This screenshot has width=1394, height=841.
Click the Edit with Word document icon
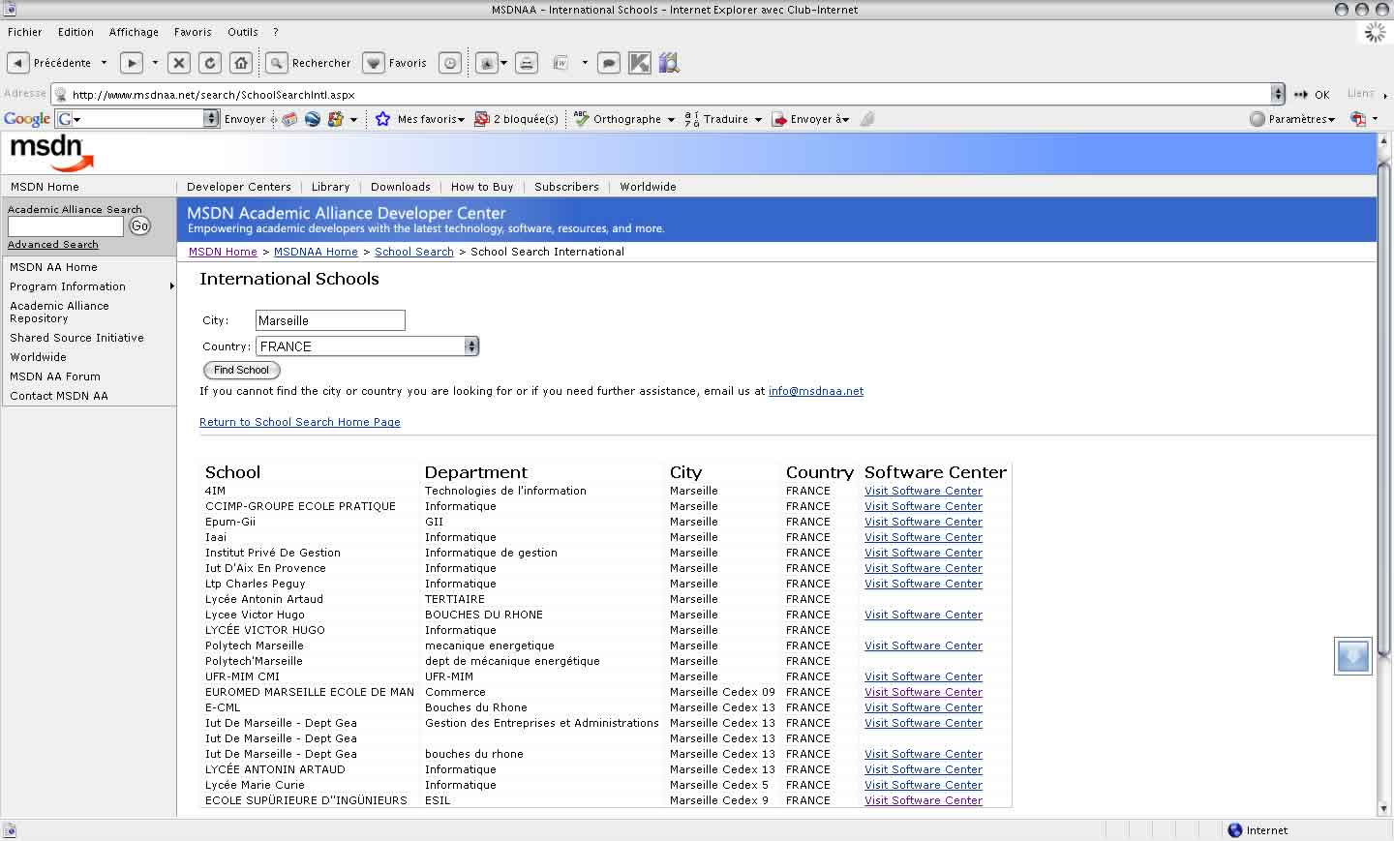pyautogui.click(x=561, y=63)
